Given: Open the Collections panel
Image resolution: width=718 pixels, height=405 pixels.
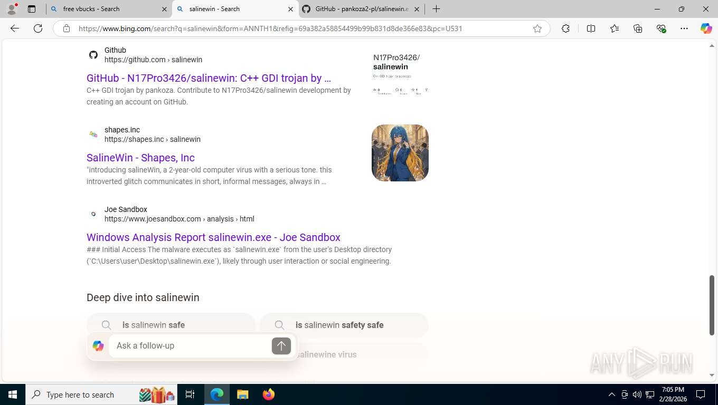Looking at the screenshot, I should (x=638, y=28).
